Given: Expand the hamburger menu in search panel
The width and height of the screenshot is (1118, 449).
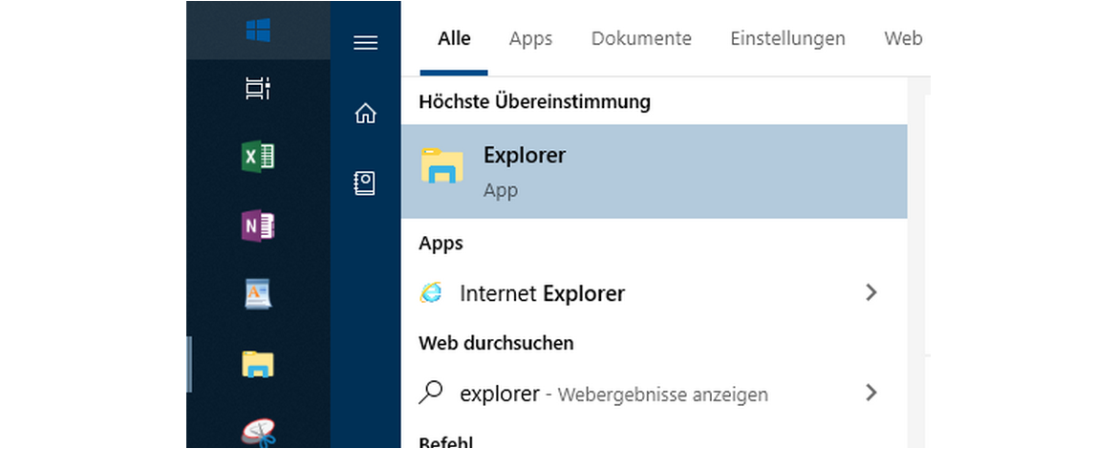Looking at the screenshot, I should (x=365, y=43).
